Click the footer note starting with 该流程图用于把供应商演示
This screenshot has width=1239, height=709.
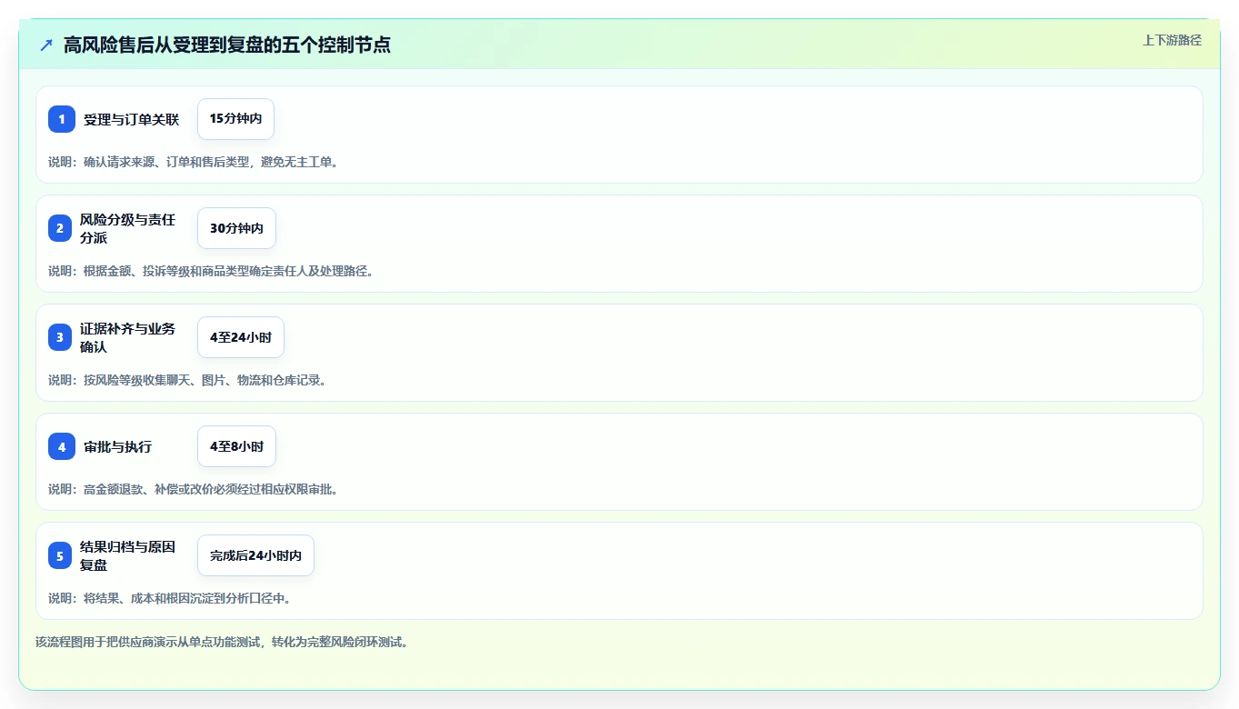223,642
